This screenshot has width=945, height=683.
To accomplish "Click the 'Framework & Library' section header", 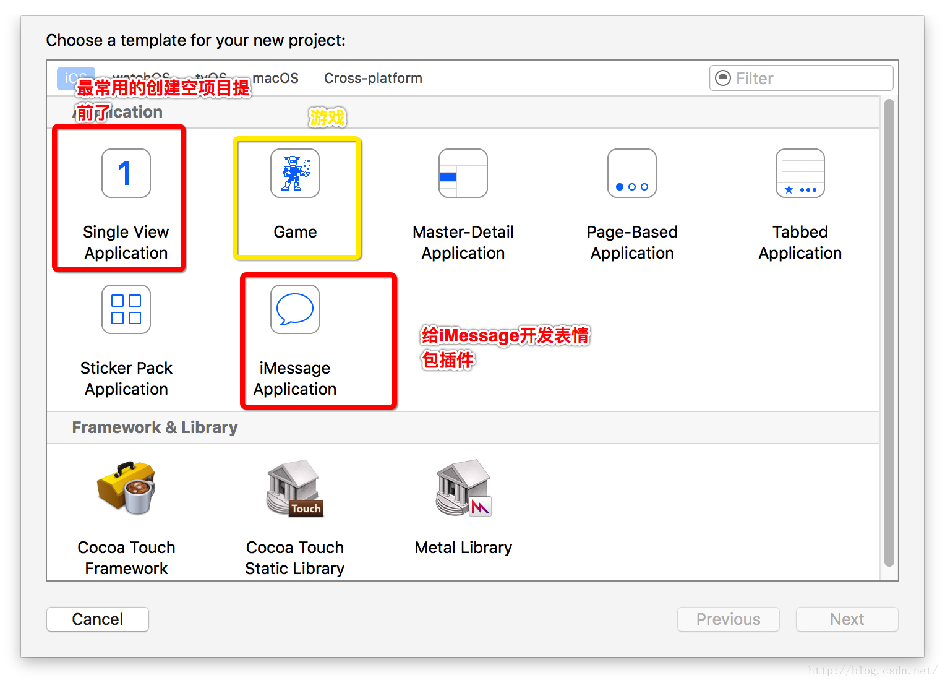I will pos(155,427).
